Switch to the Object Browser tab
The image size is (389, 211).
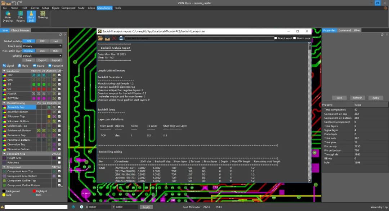coord(20,31)
